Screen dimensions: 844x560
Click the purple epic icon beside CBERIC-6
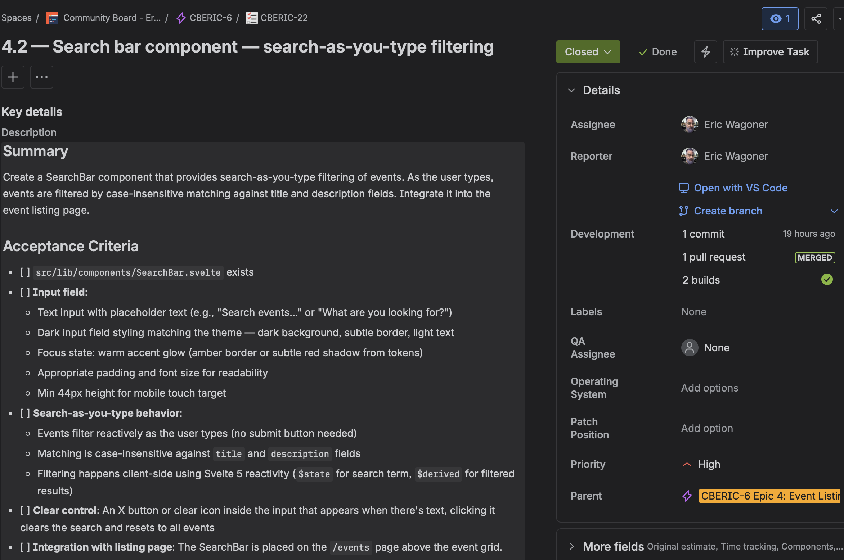pyautogui.click(x=181, y=18)
